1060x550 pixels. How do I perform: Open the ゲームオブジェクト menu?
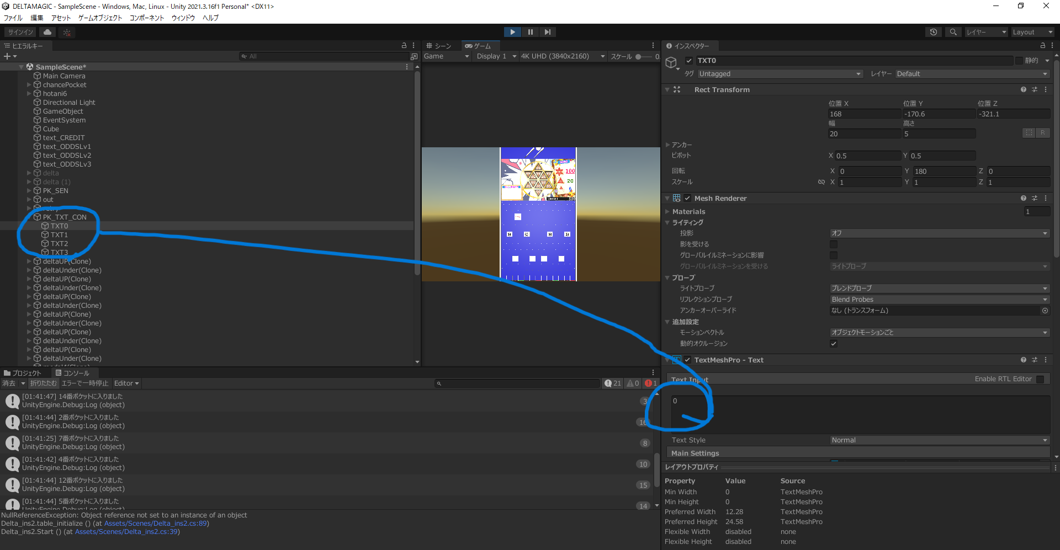[x=100, y=18]
